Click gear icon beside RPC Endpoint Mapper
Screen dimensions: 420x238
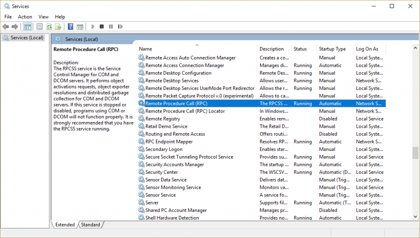141,141
